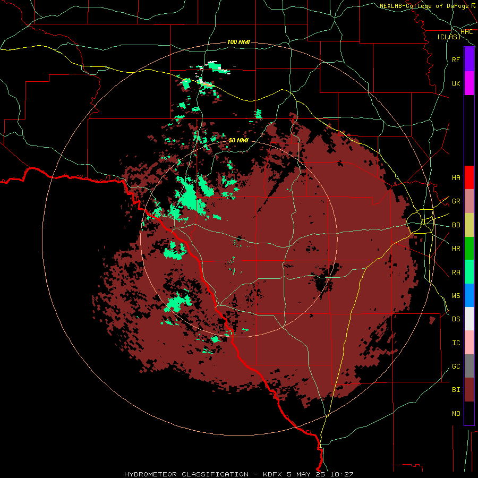The image size is (478, 478).
Task: Click the white DS legend swatch
Action: point(469,319)
